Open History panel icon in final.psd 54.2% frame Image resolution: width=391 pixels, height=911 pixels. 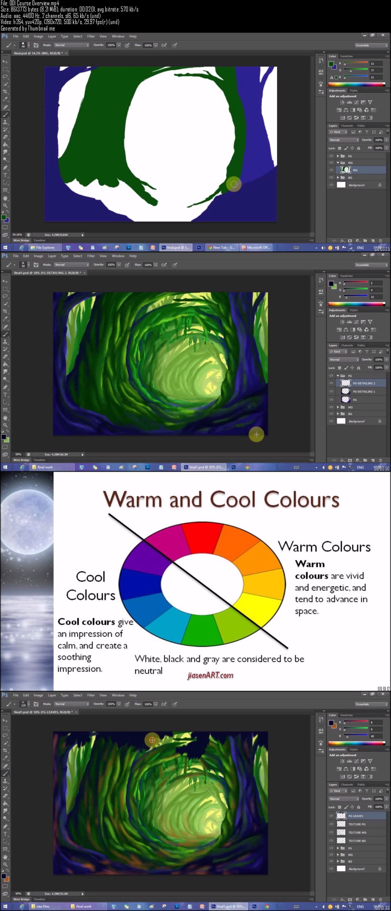click(320, 61)
